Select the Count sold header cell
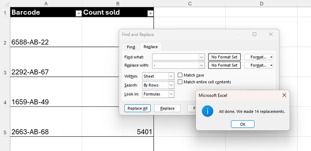Viewport: 311px width, 151px height. [x=118, y=12]
